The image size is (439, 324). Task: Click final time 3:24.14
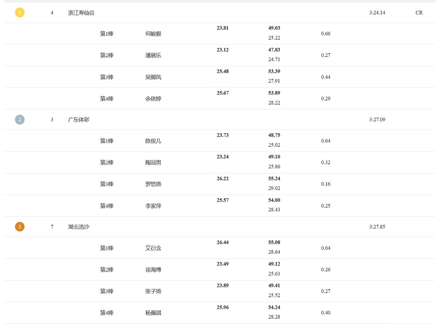pyautogui.click(x=377, y=13)
